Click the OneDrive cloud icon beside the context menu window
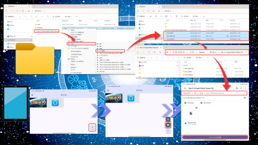This screenshot has height=145, width=258. 8,29
